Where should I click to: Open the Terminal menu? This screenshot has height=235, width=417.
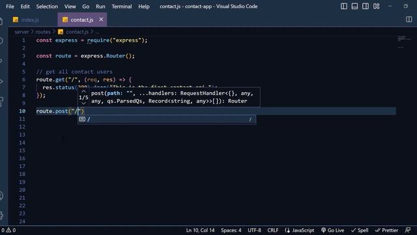[x=122, y=7]
